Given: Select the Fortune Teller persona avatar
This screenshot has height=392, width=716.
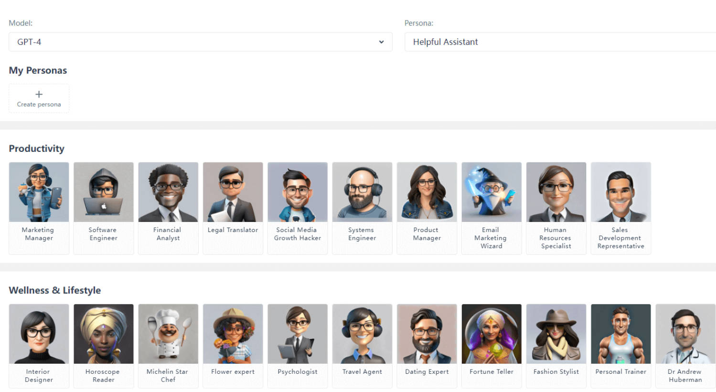Looking at the screenshot, I should coord(491,334).
